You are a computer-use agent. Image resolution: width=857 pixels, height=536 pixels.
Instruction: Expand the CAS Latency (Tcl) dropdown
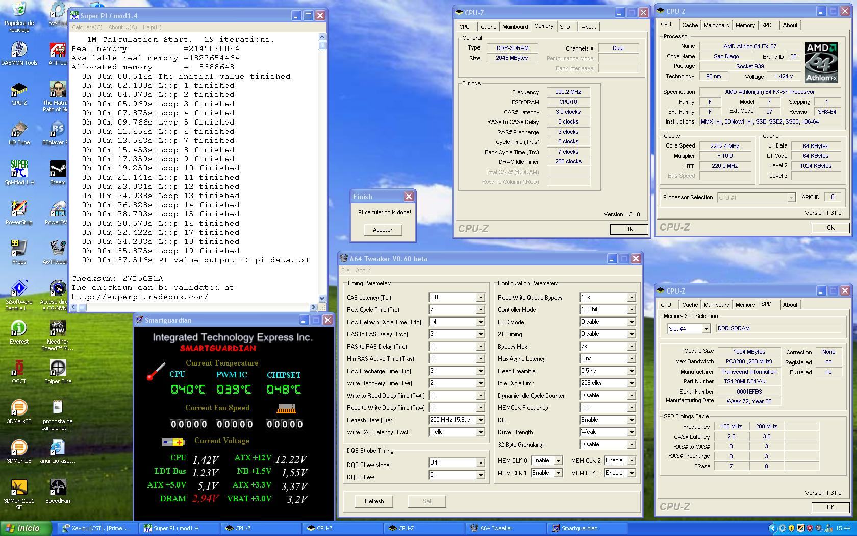point(480,298)
